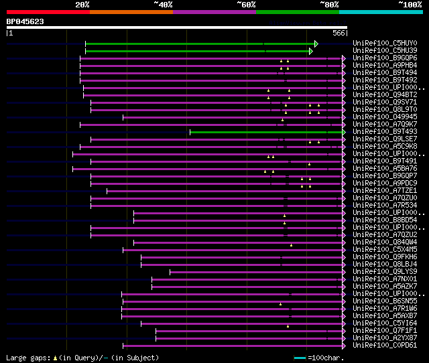The image size is (429, 363).
Task: Open the UniRef100_Q9LYS9 entry
Action: pyautogui.click(x=385, y=272)
